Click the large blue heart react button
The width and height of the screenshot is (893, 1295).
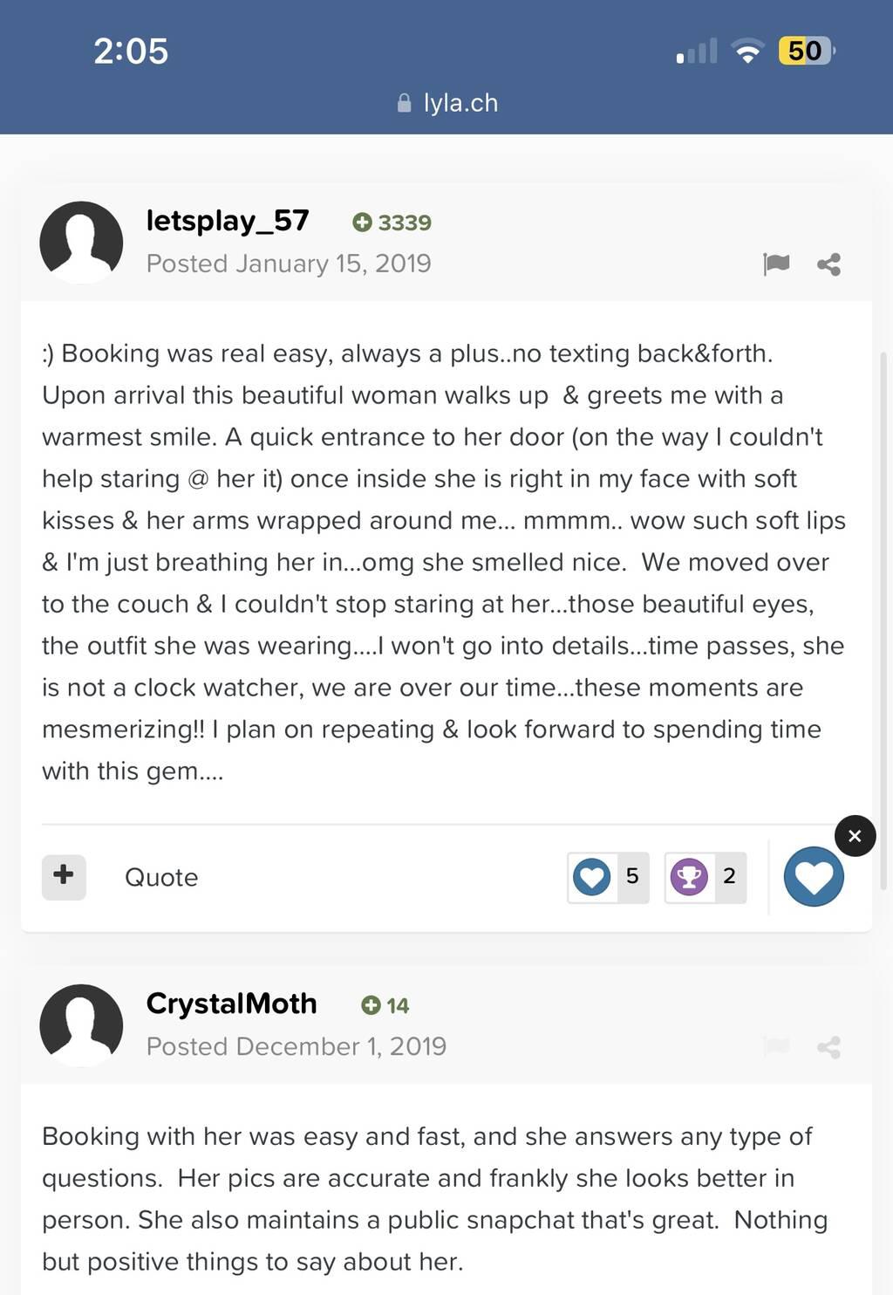[814, 876]
